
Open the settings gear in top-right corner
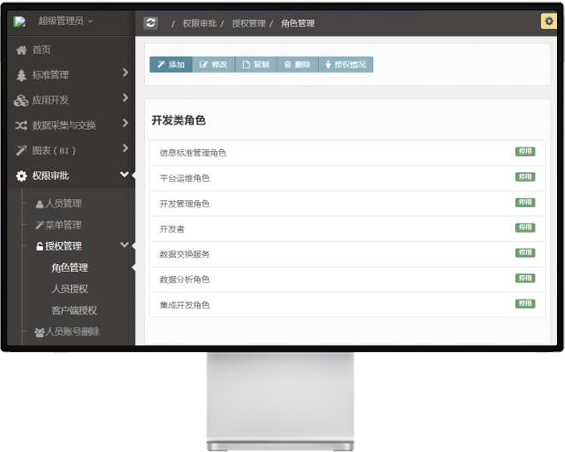click(x=548, y=22)
